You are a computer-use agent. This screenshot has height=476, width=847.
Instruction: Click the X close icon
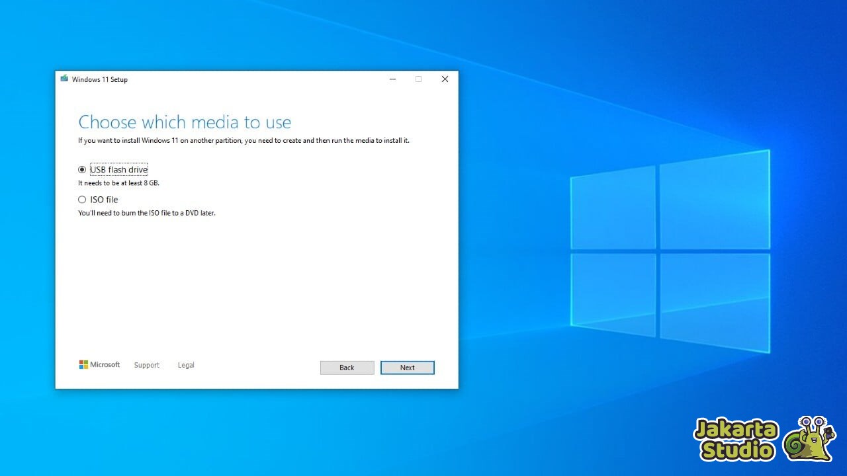[x=445, y=79]
